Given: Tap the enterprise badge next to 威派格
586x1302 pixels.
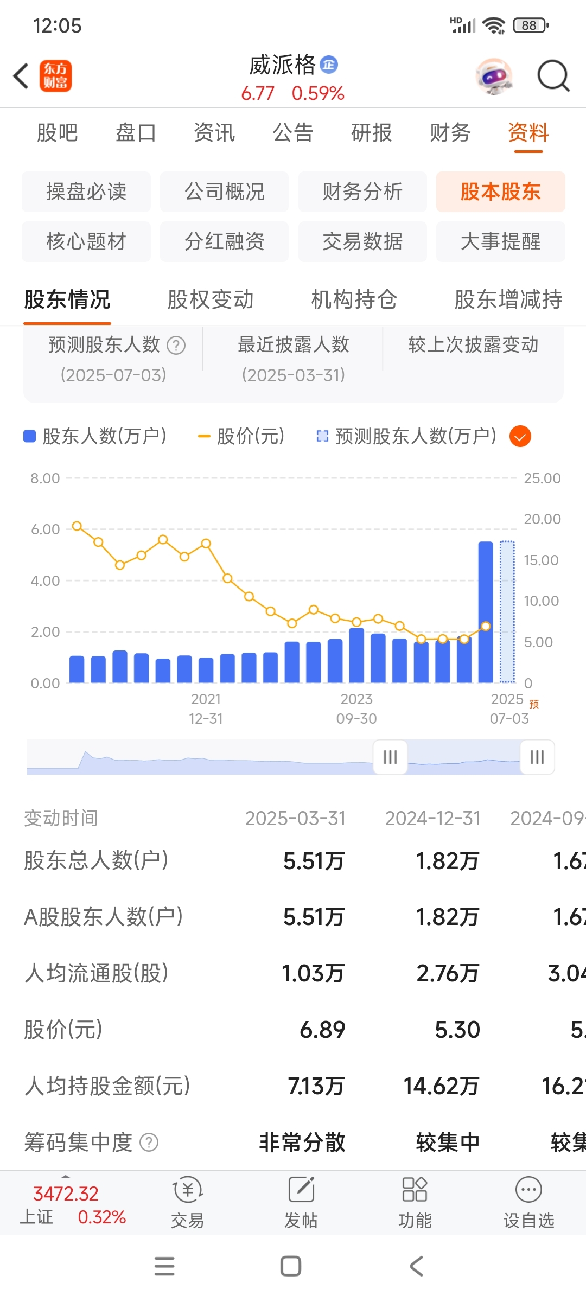Looking at the screenshot, I should point(329,65).
